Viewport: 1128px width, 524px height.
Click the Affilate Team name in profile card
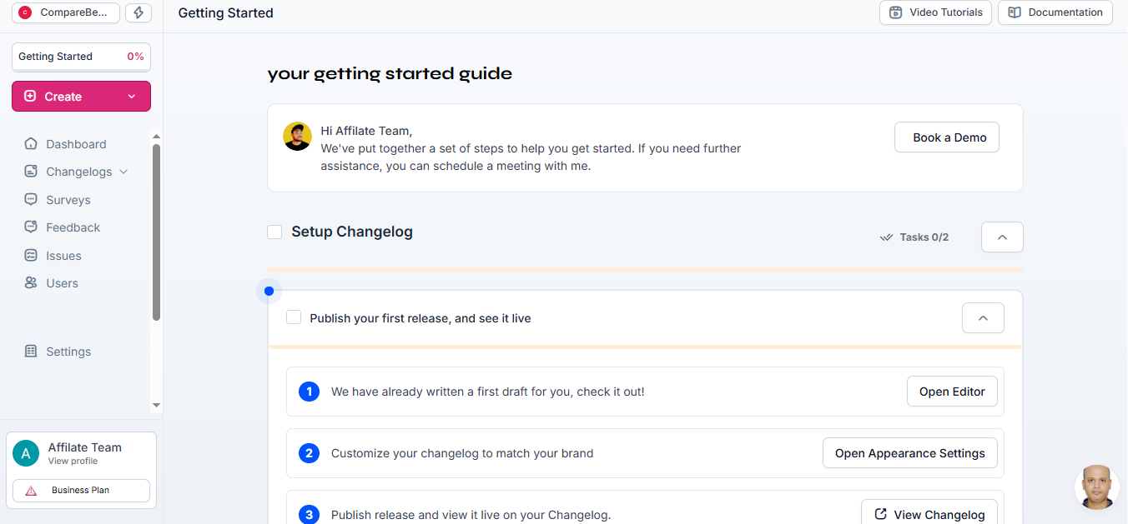[85, 447]
